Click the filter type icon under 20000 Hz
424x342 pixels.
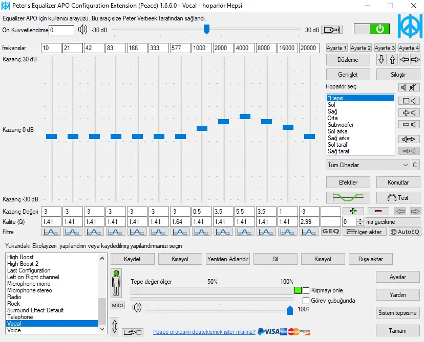(309, 232)
